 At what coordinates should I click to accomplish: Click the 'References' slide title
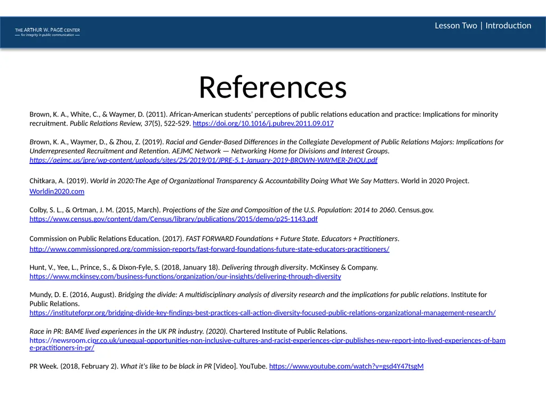click(272, 87)
